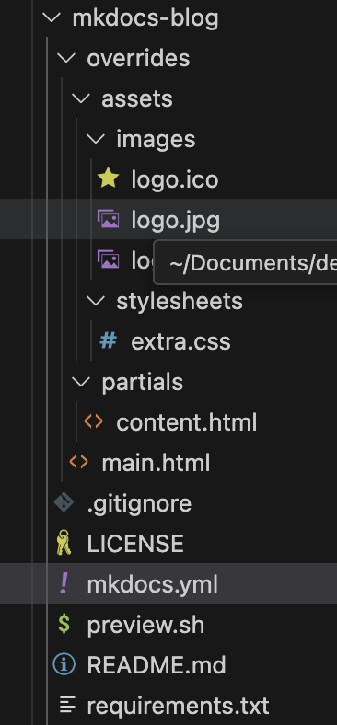This screenshot has width=337, height=725.
Task: Open the README.md file
Action: (157, 665)
